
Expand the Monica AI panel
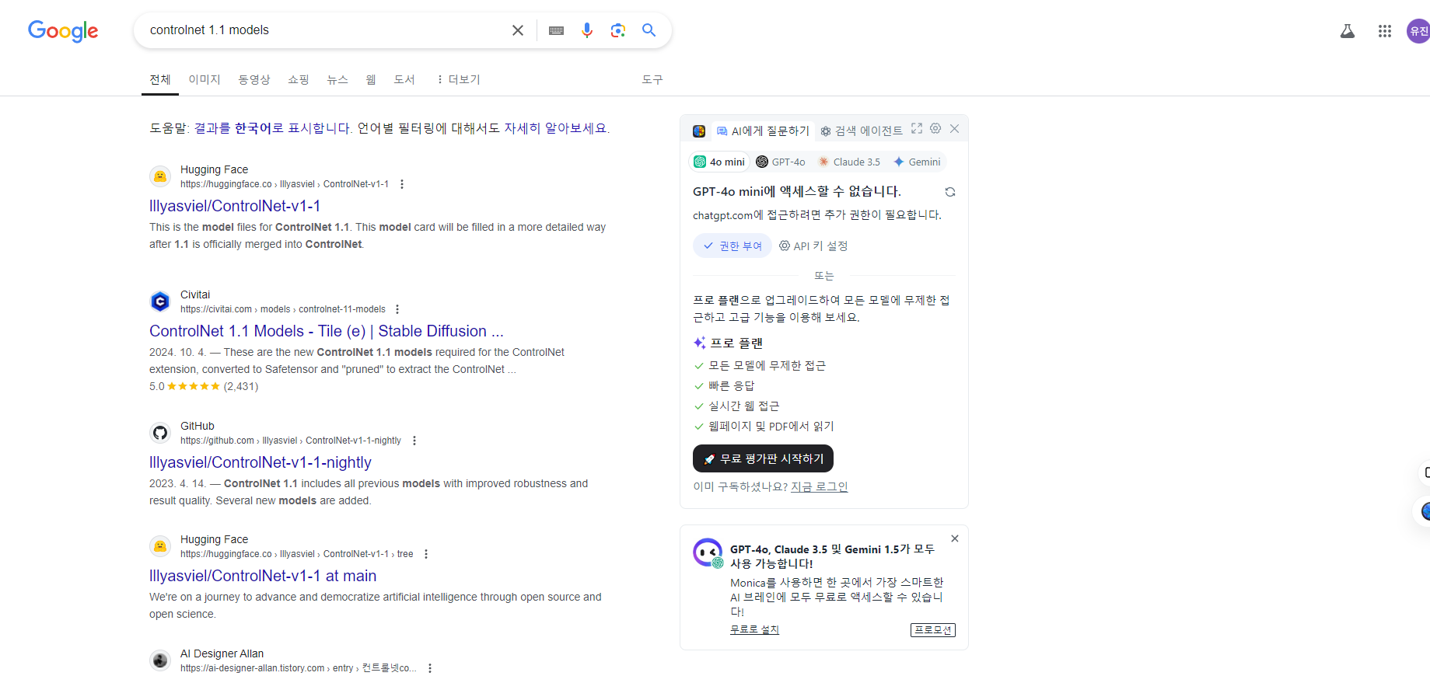click(917, 128)
